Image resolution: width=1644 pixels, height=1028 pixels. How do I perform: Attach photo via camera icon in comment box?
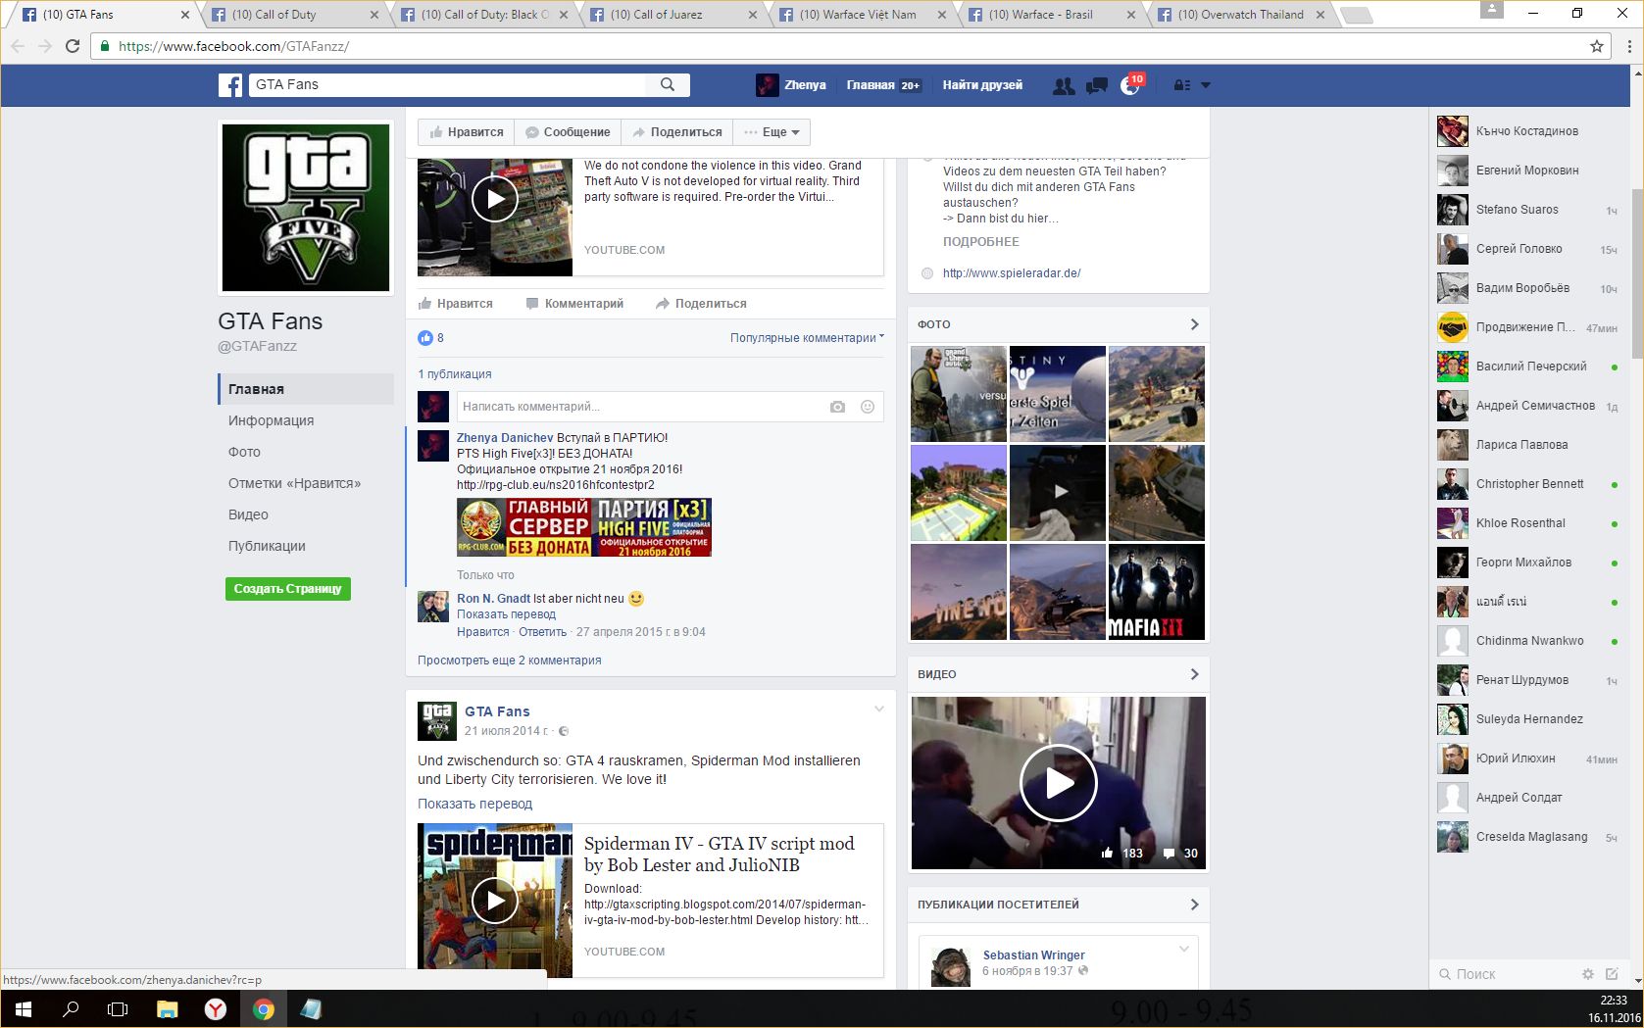pyautogui.click(x=837, y=407)
